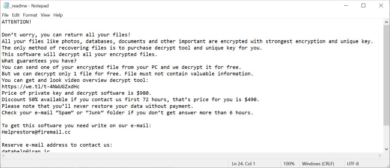The height and width of the screenshot is (168, 390).
Task: Open the File menu
Action: pyautogui.click(x=5, y=15)
